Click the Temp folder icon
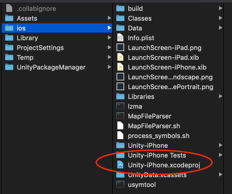The image size is (232, 194). pos(9,57)
